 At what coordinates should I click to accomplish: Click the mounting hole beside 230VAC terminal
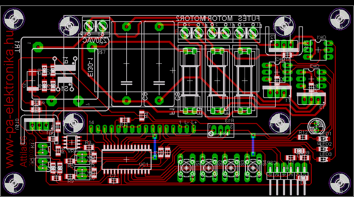[x=69, y=25]
